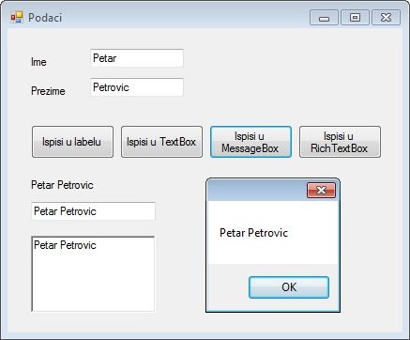Click the Prezime label
Image resolution: width=410 pixels, height=340 pixels.
pyautogui.click(x=48, y=91)
